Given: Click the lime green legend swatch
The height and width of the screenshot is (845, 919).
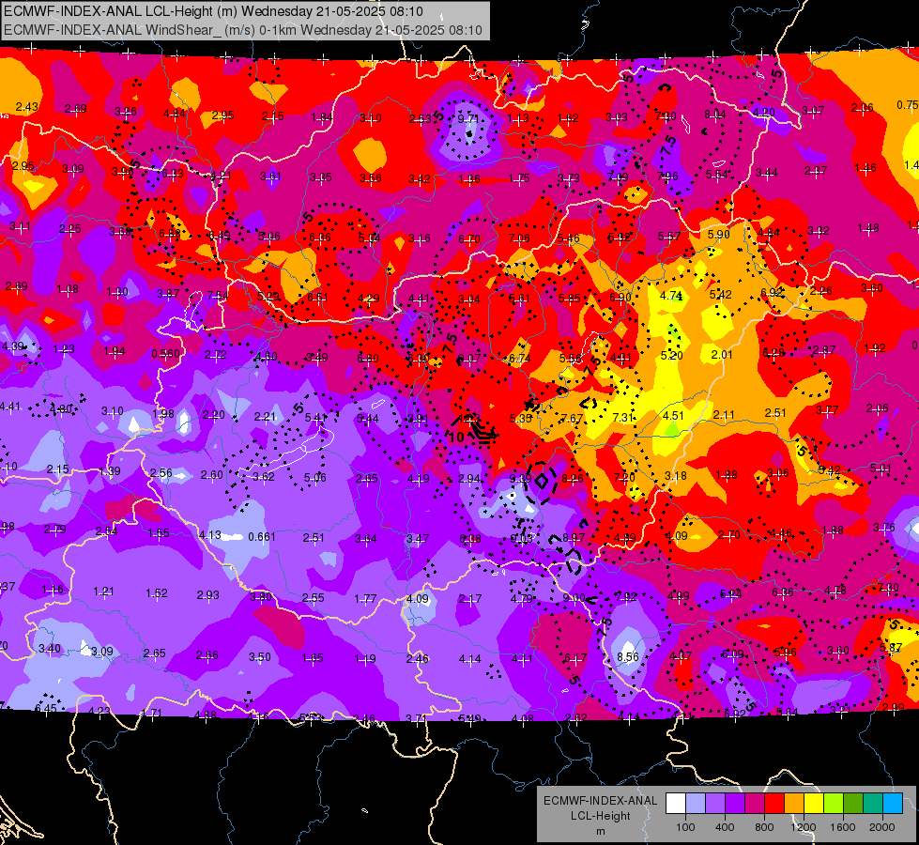Looking at the screenshot, I should [x=834, y=803].
